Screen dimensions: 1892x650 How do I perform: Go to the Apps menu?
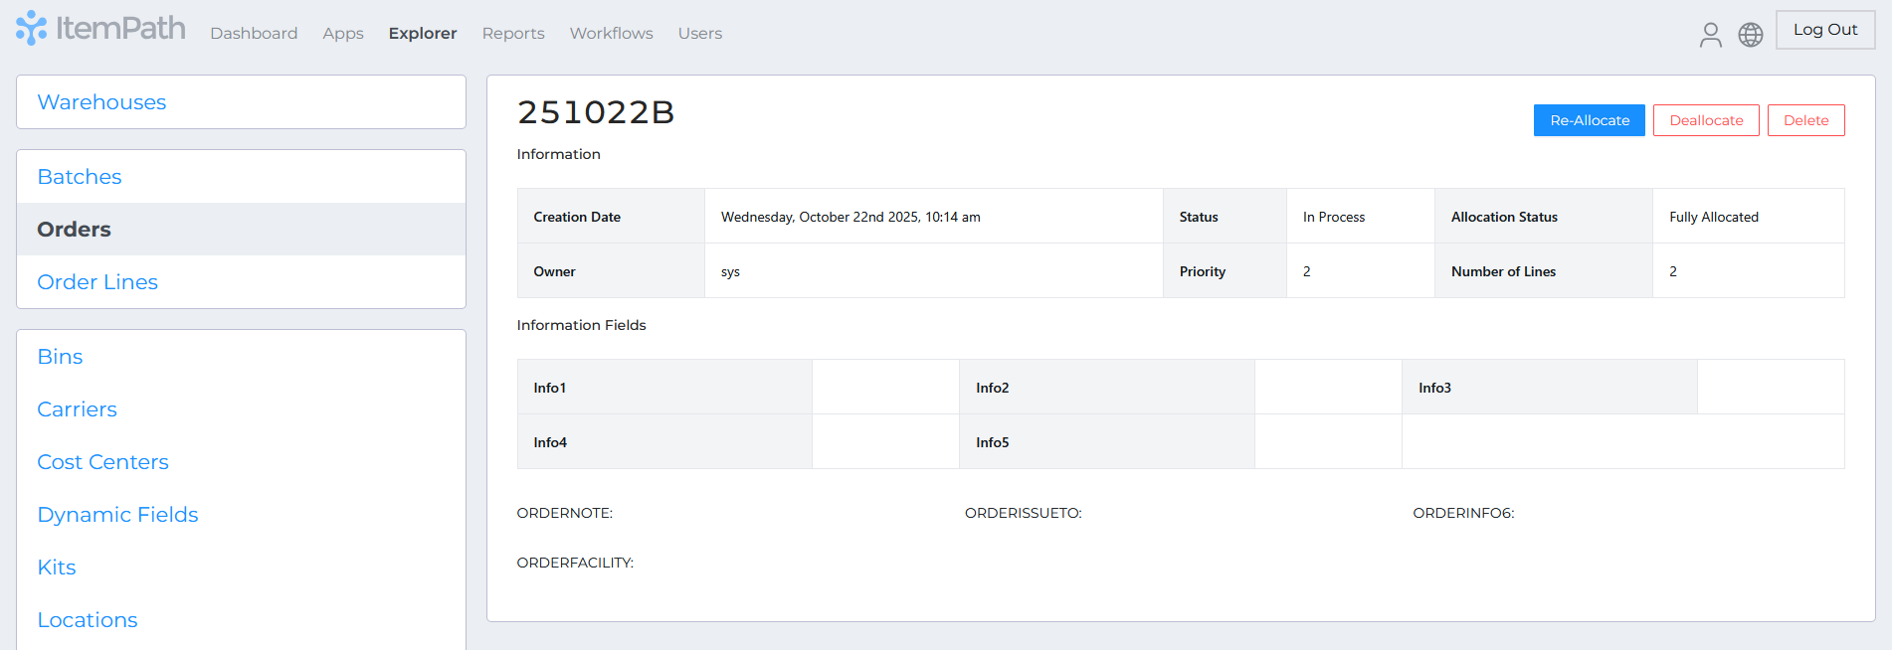(343, 34)
